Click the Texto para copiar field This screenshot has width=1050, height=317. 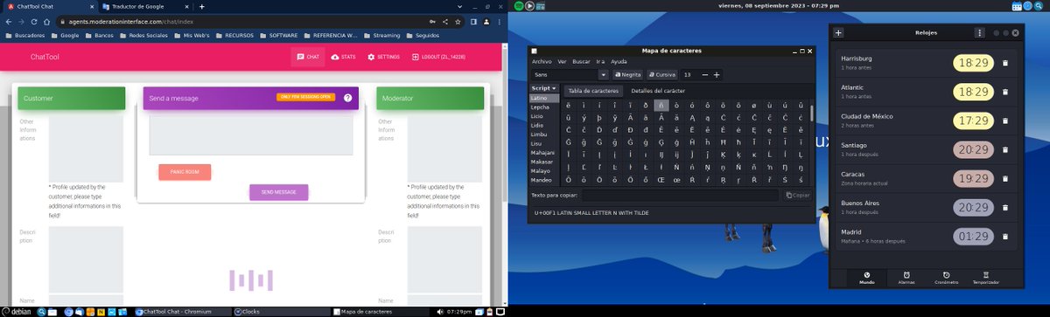pyautogui.click(x=680, y=195)
